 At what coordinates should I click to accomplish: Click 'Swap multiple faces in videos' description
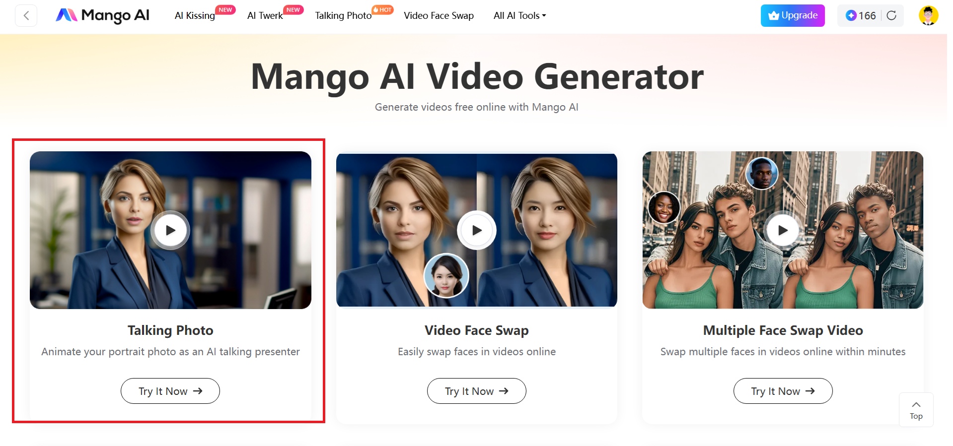coord(783,352)
